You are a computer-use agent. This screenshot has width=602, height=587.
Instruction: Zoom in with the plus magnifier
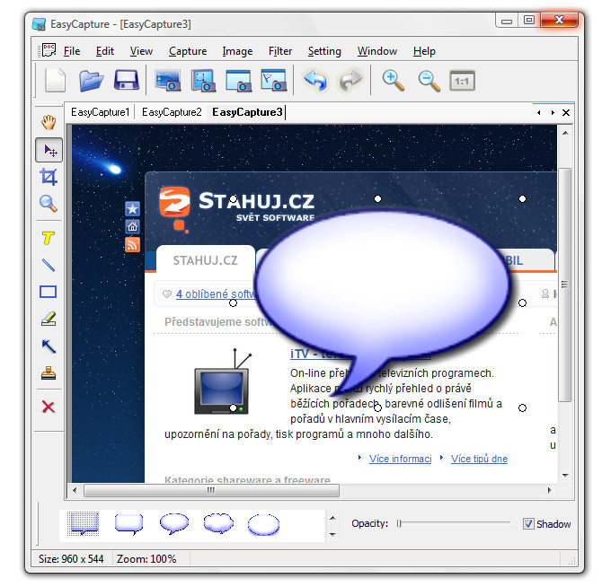pyautogui.click(x=394, y=81)
